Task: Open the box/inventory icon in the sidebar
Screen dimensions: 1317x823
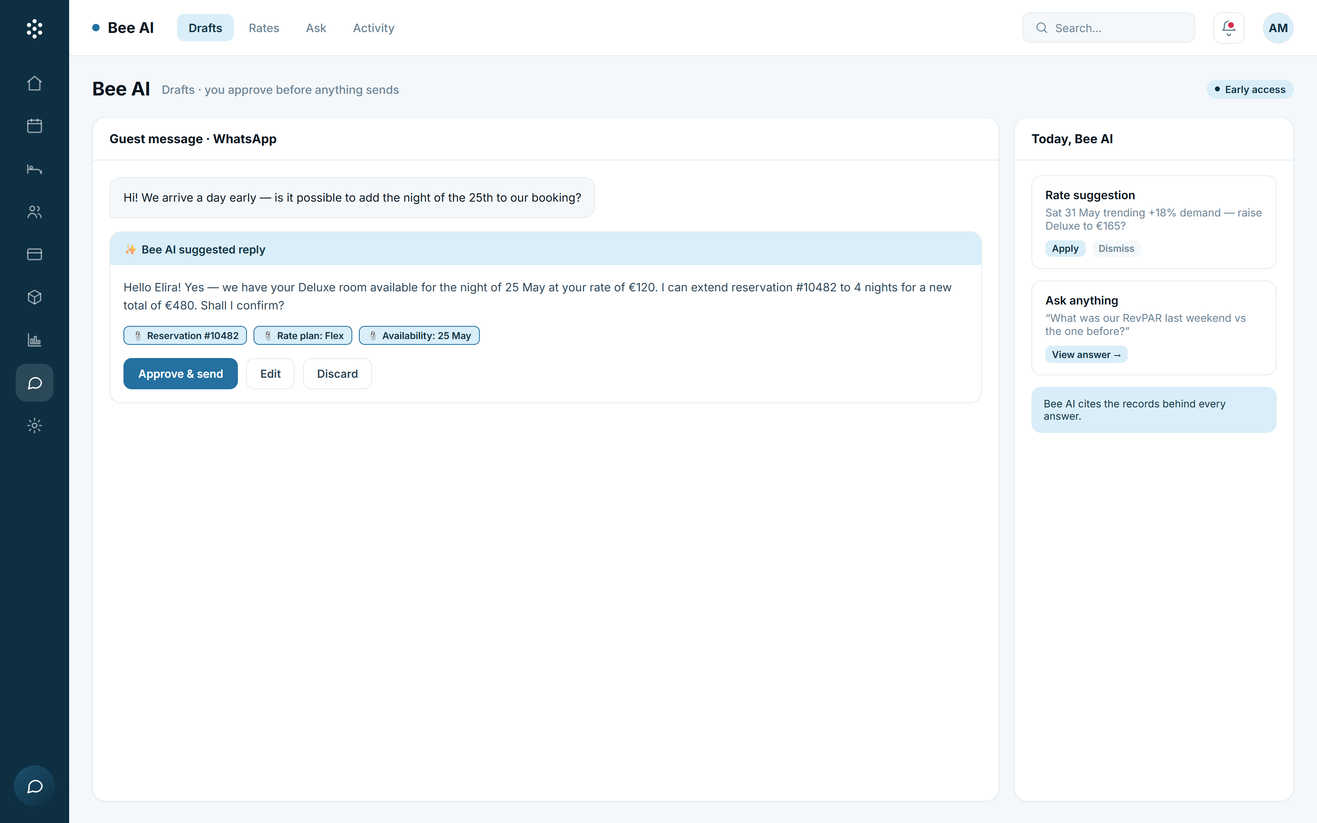Action: pos(34,297)
